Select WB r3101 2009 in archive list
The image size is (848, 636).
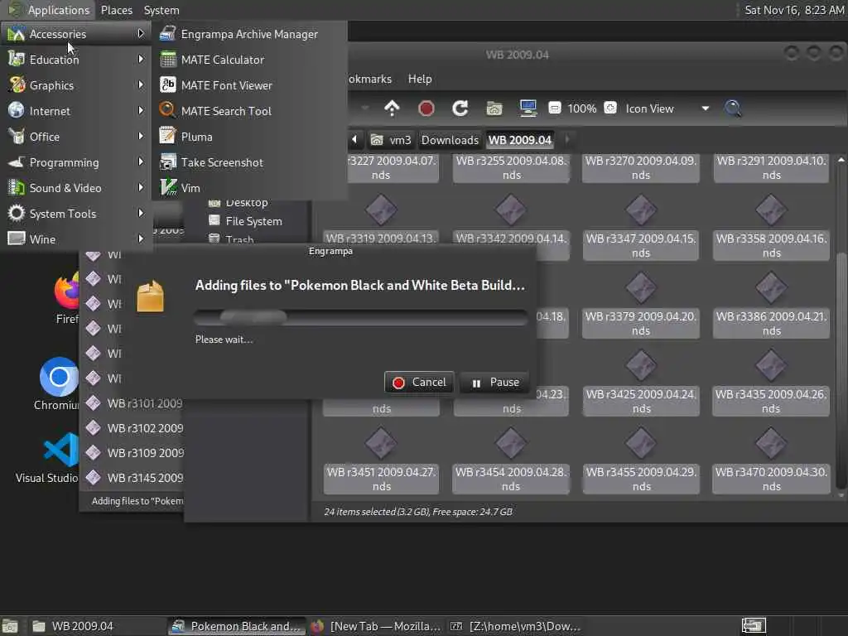pyautogui.click(x=134, y=403)
